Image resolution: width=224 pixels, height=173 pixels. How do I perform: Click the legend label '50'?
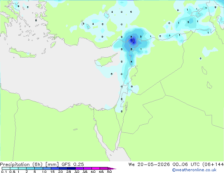click(109, 172)
